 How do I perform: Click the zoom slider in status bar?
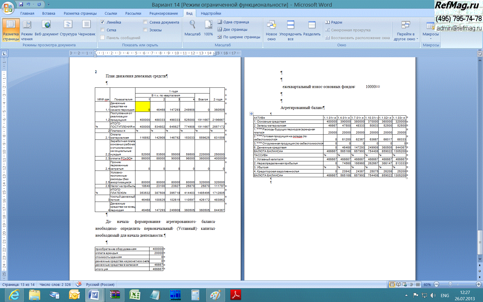(450, 284)
